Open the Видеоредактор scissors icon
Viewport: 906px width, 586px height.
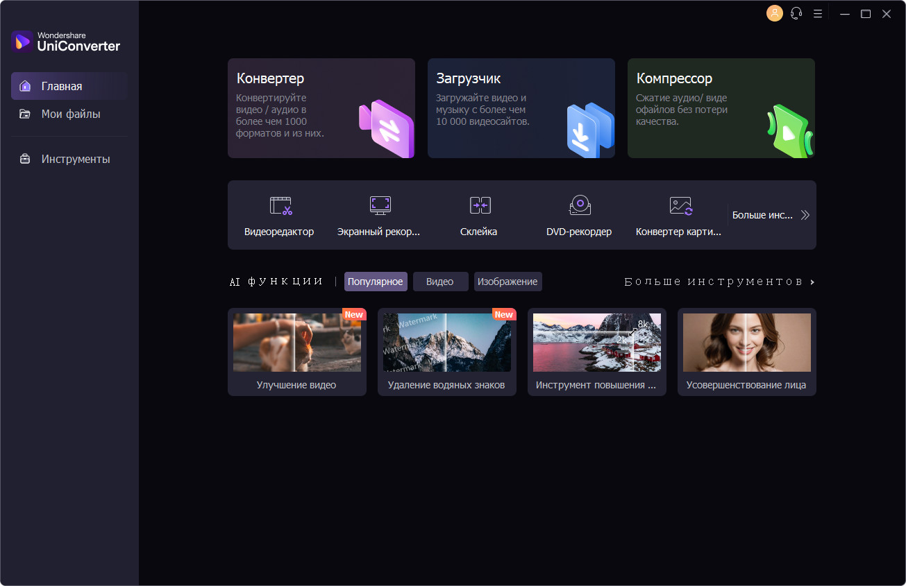pyautogui.click(x=280, y=205)
